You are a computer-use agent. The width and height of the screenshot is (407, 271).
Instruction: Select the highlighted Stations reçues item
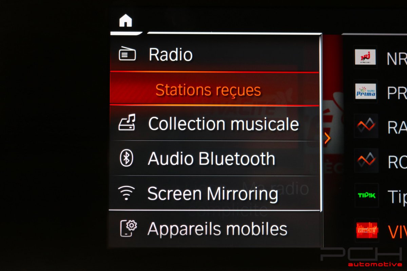214,90
